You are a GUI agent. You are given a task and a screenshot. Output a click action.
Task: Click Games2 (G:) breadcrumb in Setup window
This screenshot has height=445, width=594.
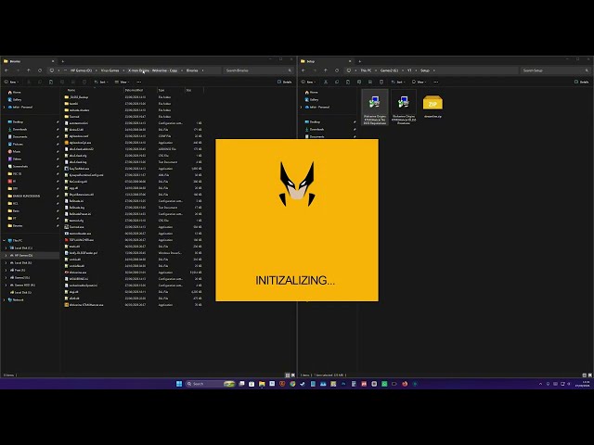coord(389,70)
